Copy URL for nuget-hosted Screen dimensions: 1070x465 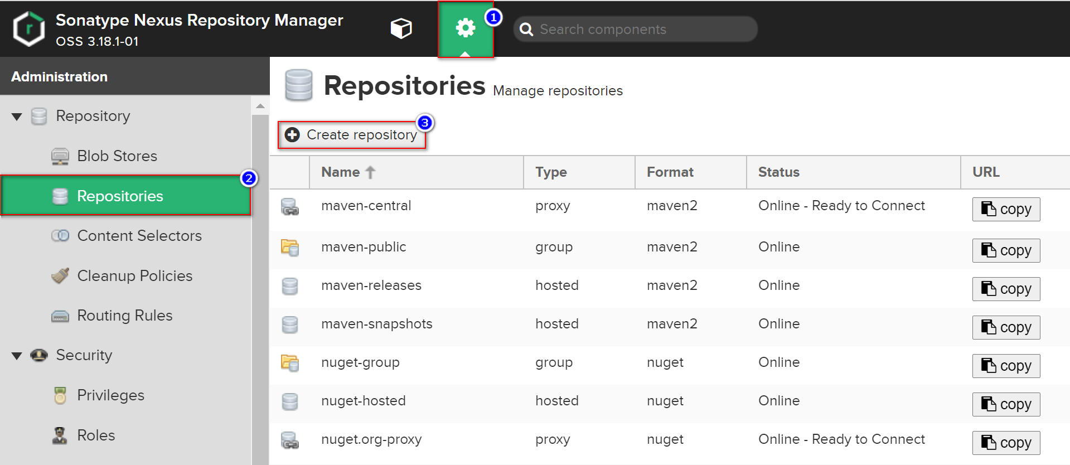coord(1006,404)
